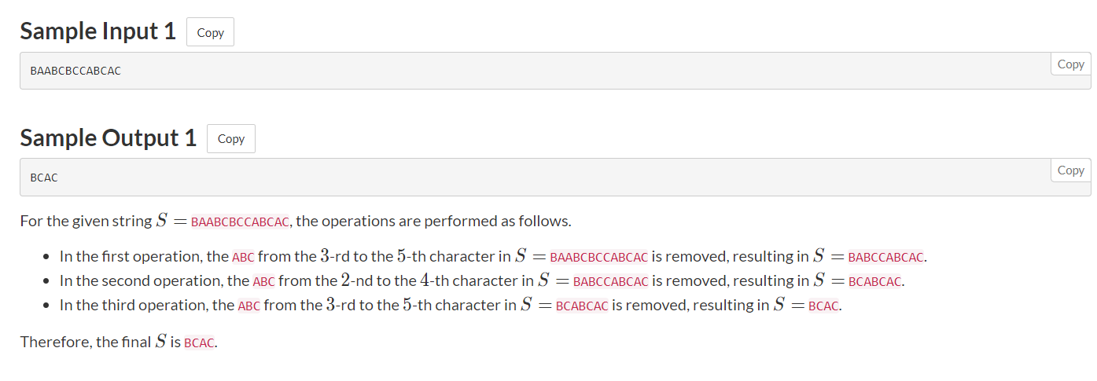The image size is (1097, 381).
Task: Click BCAC code in the 'Therefore, the final' sentence
Action: click(198, 343)
